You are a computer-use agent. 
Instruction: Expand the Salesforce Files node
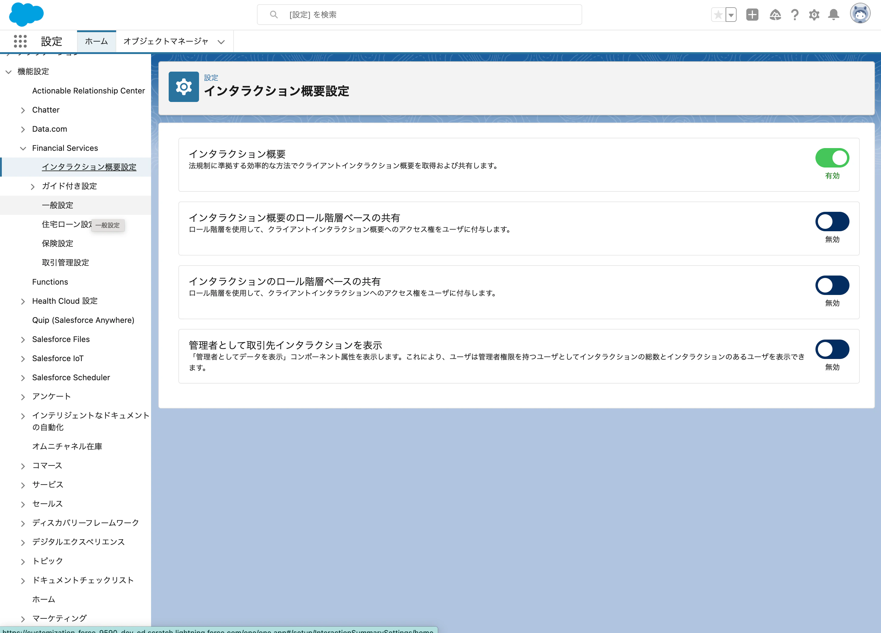point(23,340)
